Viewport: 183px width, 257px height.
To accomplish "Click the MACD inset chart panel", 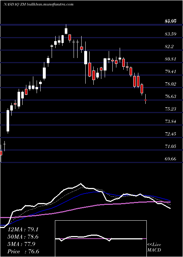I will [x=101, y=239].
